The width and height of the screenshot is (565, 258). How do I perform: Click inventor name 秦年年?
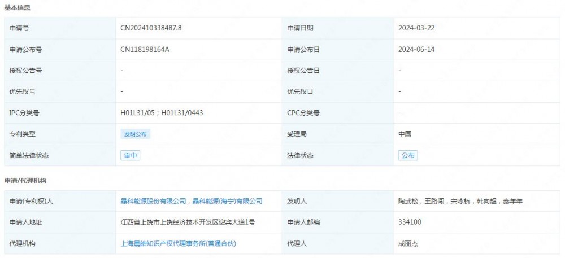[x=512, y=201]
